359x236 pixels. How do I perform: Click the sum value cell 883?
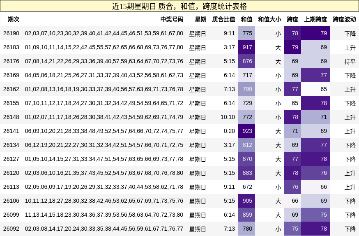[x=246, y=173]
